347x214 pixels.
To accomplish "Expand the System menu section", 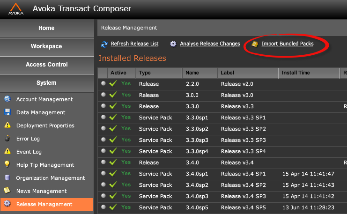I will tap(47, 83).
